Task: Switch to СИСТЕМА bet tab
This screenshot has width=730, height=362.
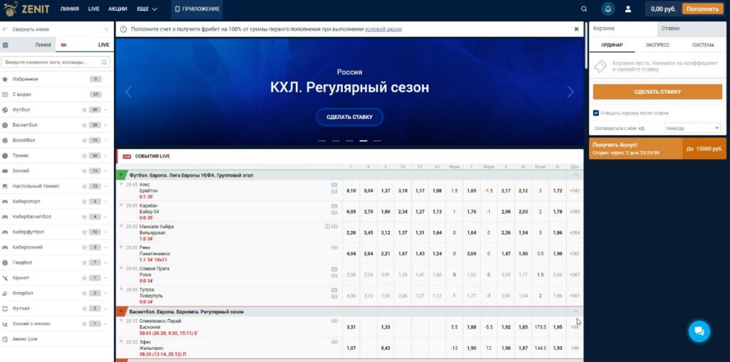Action: click(x=702, y=45)
